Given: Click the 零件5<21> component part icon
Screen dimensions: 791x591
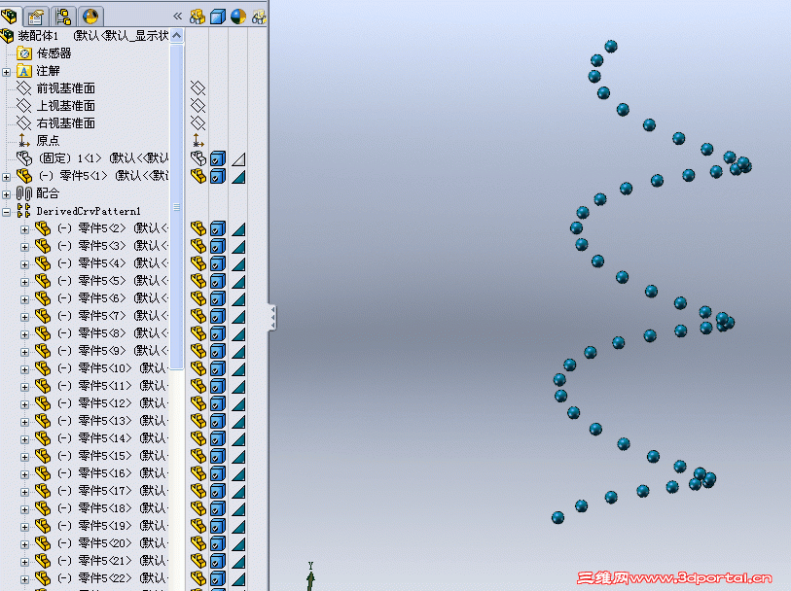Looking at the screenshot, I should click(43, 561).
